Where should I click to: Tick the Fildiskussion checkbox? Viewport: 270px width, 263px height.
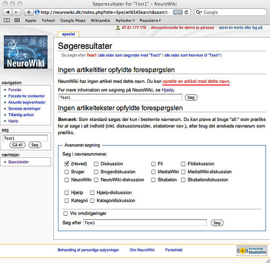(183, 164)
